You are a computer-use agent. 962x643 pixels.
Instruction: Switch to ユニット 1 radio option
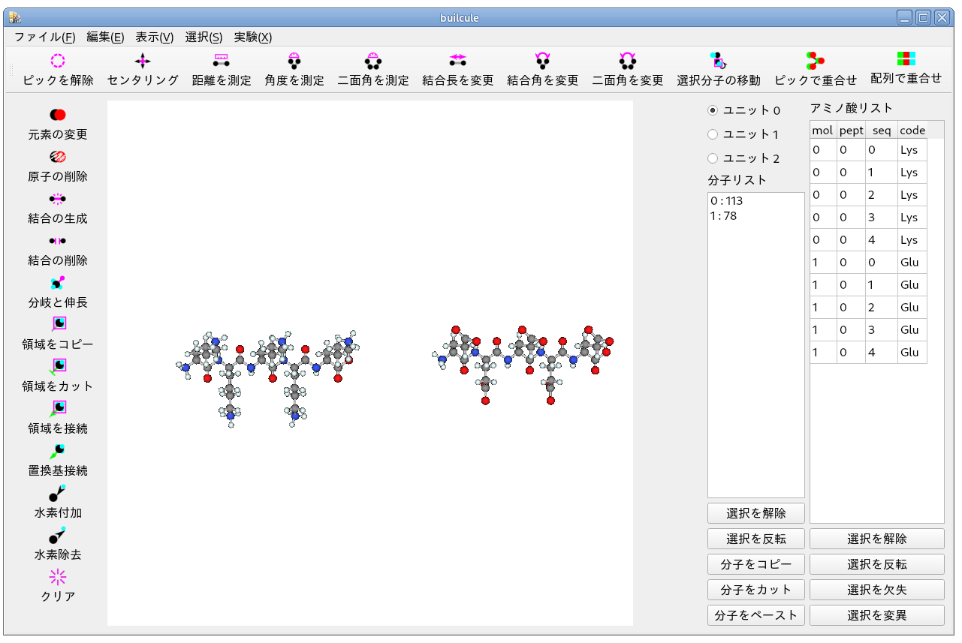coord(713,134)
